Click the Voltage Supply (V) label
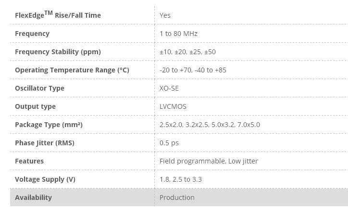 point(45,179)
